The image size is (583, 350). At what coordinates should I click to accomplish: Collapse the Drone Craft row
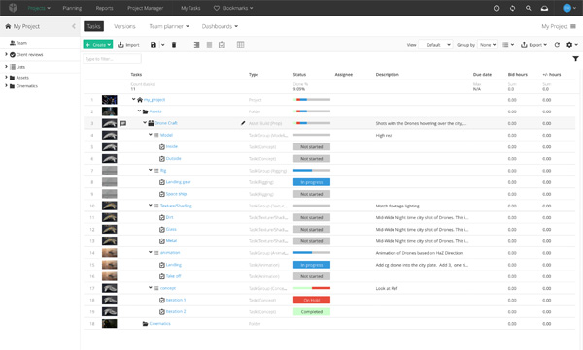(x=145, y=123)
